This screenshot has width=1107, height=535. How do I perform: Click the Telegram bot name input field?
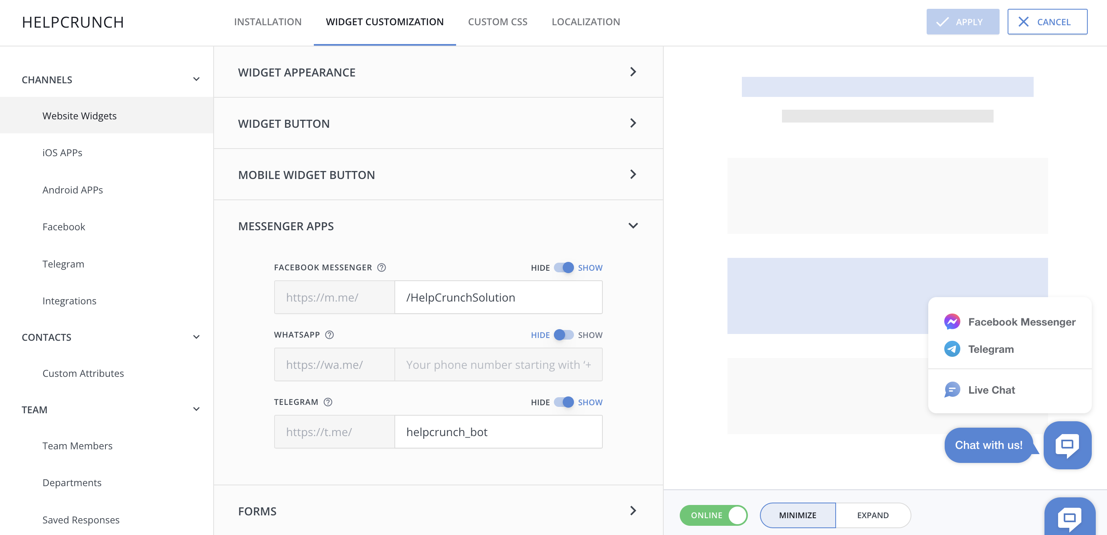click(499, 432)
